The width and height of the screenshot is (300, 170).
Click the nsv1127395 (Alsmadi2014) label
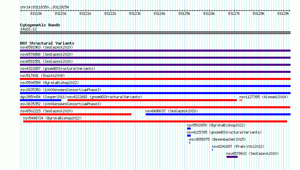[x=264, y=97]
